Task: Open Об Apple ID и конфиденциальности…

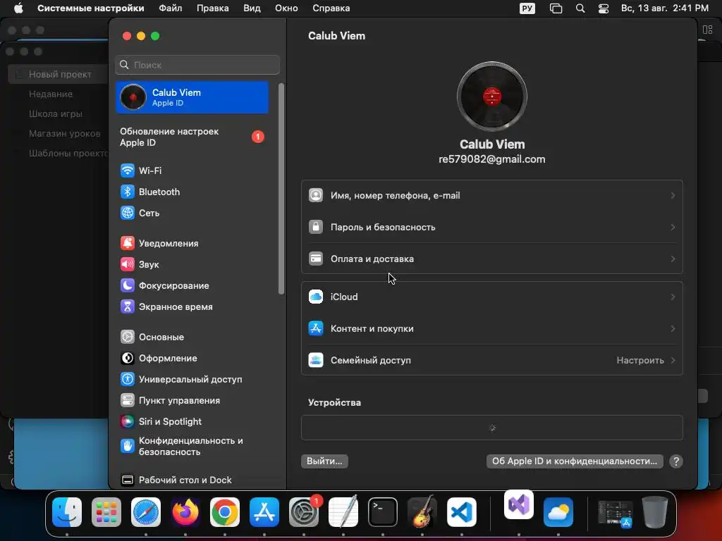Action: point(575,461)
